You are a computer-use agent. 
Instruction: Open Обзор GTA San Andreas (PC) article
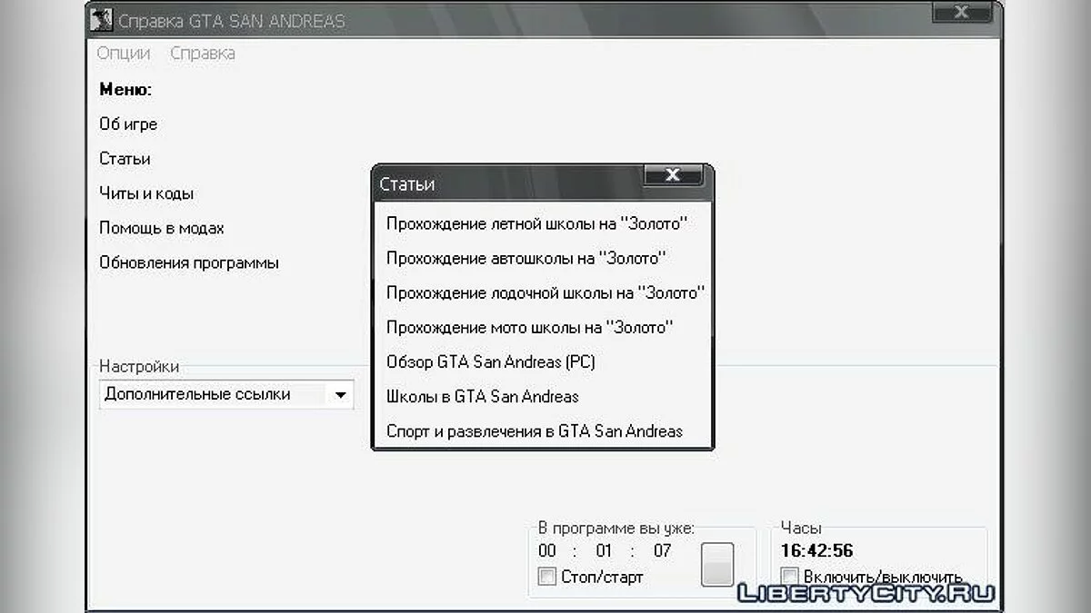(x=491, y=361)
